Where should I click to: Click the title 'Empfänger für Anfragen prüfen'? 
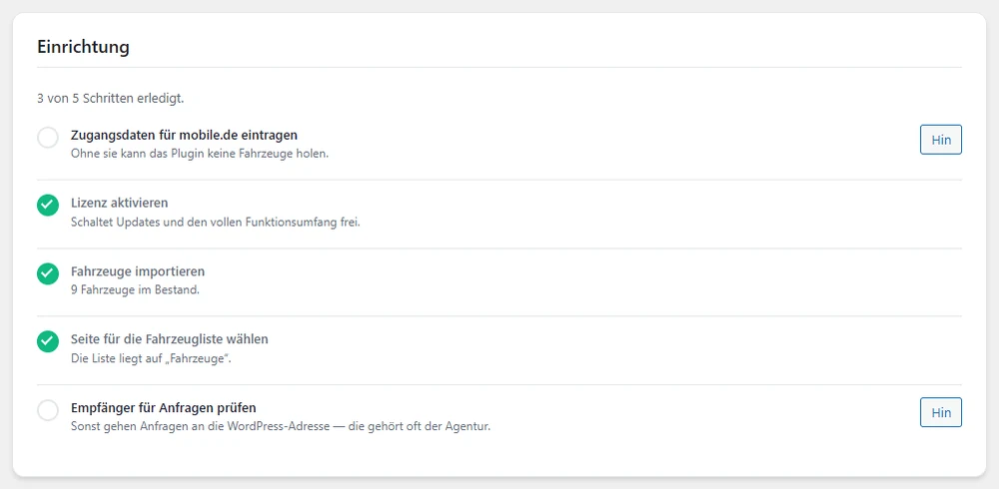[x=163, y=407]
